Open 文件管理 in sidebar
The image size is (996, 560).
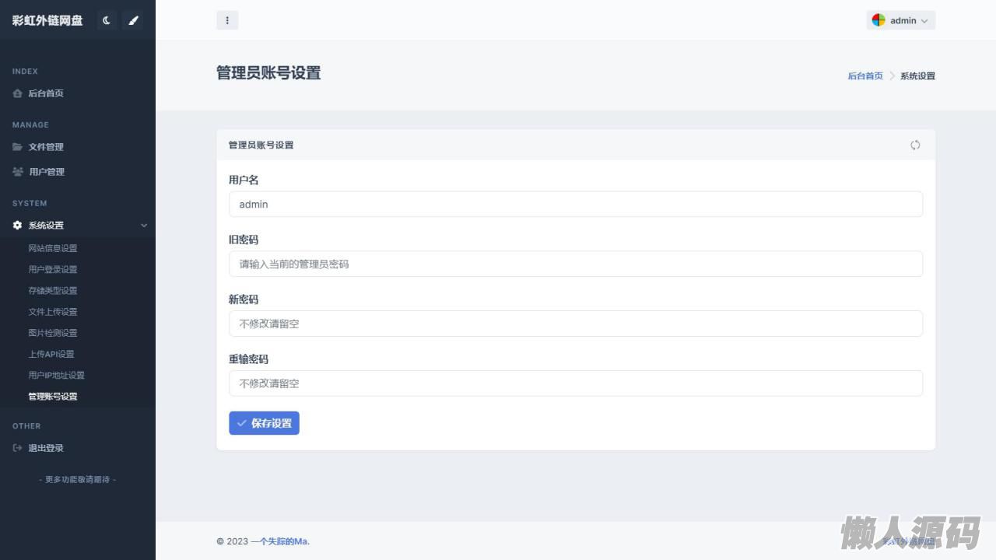coord(46,147)
